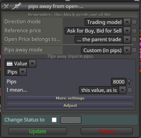Open the Pips unit dropdown arrow

(x=23, y=72)
